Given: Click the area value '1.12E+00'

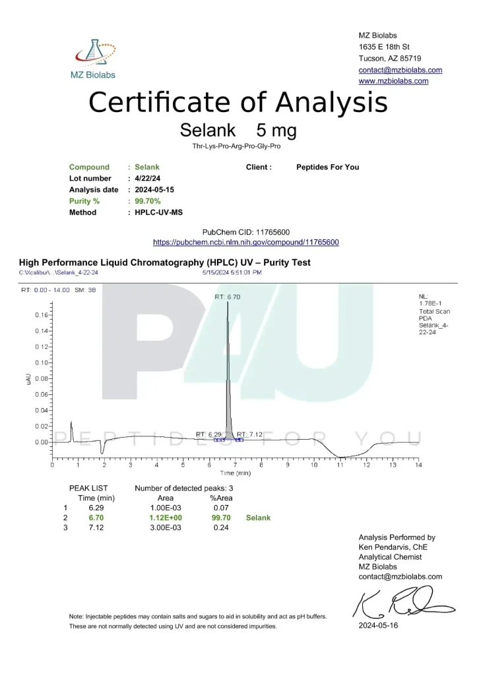Looking at the screenshot, I should 166,518.
